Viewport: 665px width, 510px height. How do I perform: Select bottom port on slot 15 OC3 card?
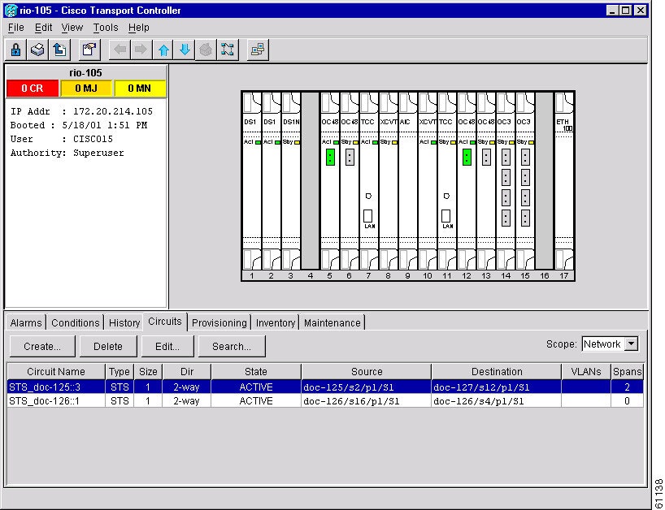[525, 218]
